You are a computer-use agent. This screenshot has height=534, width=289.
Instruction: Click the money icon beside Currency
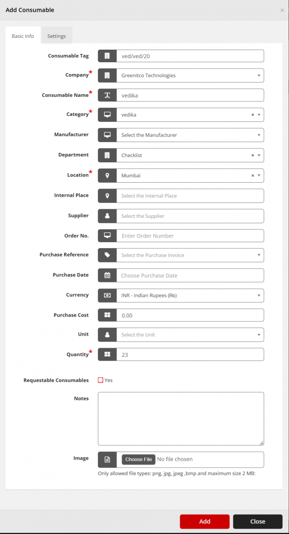point(107,295)
